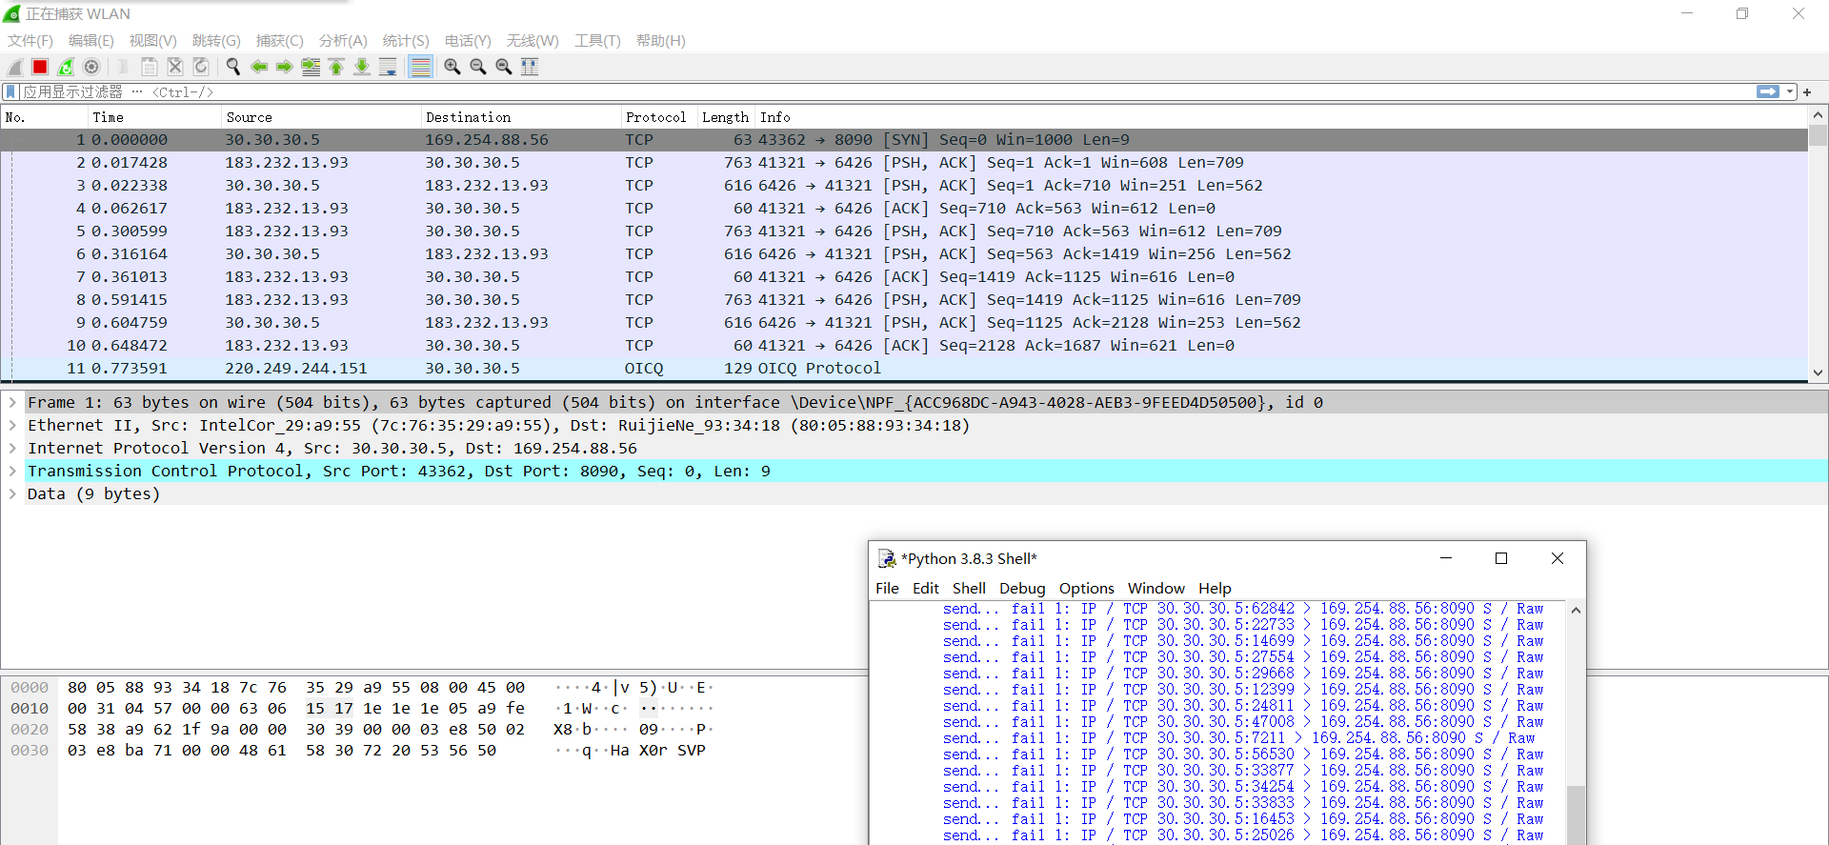Click the save capture file icon
The image size is (1829, 845).
click(150, 67)
